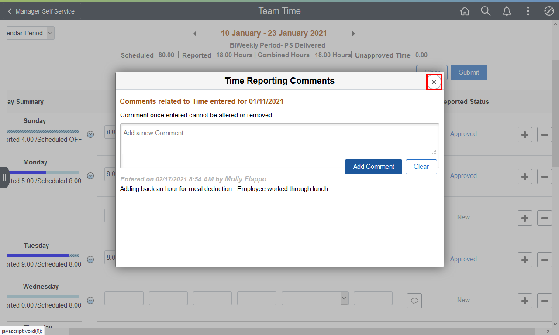The width and height of the screenshot is (559, 335).
Task: Click the Home icon in header
Action: tap(465, 11)
